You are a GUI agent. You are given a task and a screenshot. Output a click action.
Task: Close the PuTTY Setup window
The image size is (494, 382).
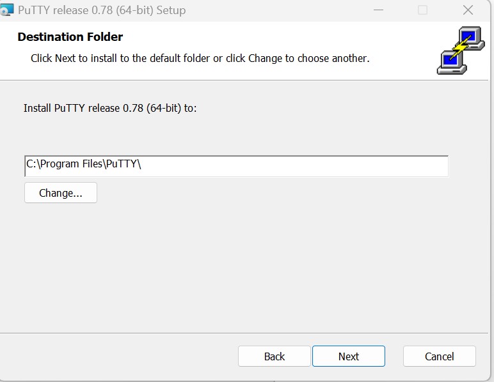468,10
